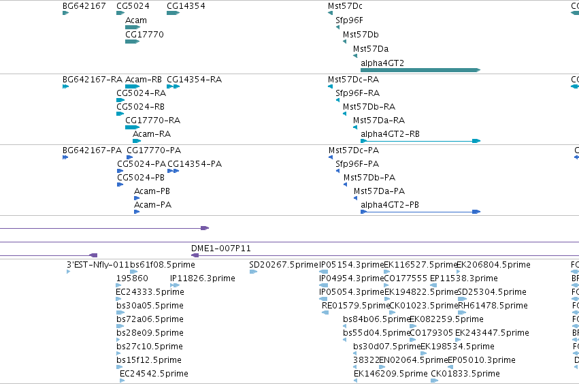Screen dimensions: 579x384
Task: Click EST bs84b06.5prime
Action: (x=376, y=319)
